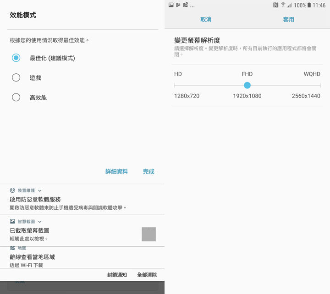330x294 pixels.
Task: Tap the NFC icon in status bar
Action: coord(275,5)
